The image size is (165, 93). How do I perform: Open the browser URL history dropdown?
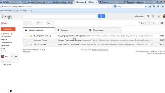(108, 6)
